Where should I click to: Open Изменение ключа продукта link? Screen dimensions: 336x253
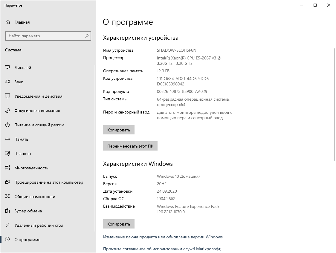pos(163,237)
